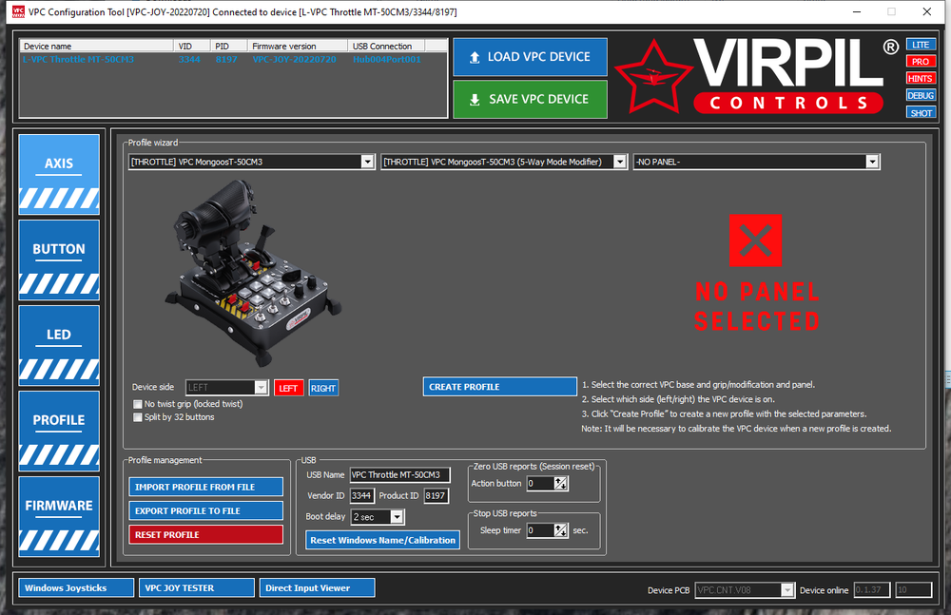
Task: Open the BUTTON tab
Action: click(59, 259)
